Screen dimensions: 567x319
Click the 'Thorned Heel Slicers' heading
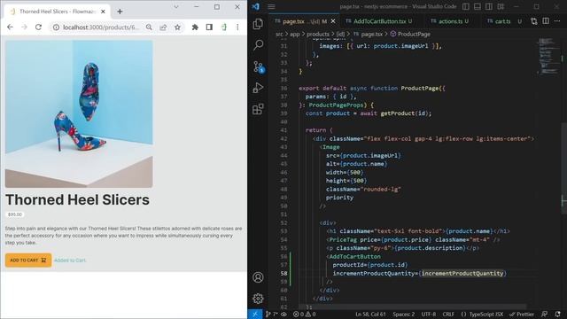click(77, 199)
